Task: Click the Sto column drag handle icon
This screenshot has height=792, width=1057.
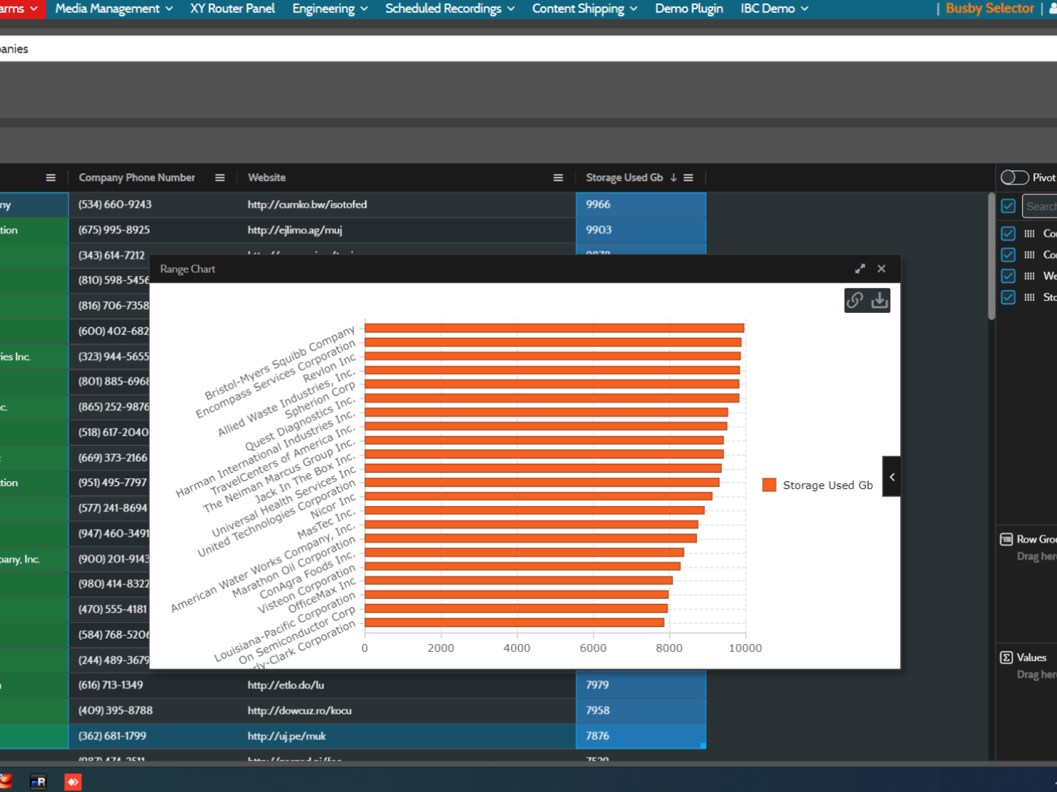Action: (1029, 298)
